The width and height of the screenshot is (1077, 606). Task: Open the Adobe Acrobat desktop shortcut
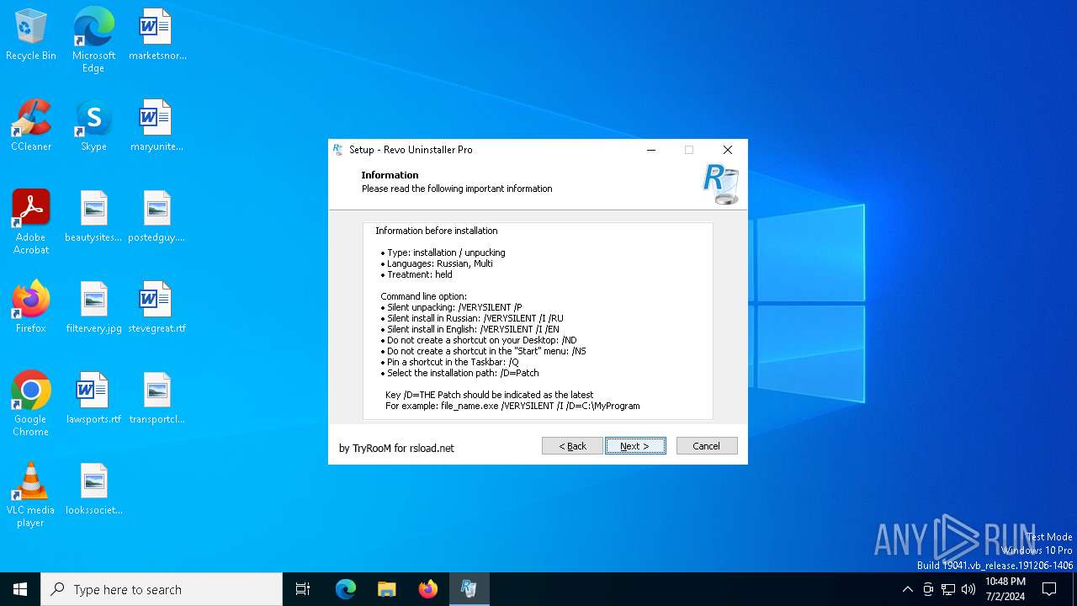(x=31, y=222)
